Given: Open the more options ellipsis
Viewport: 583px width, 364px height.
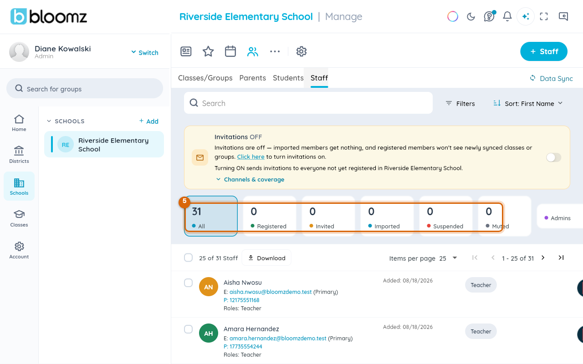Looking at the screenshot, I should click(x=275, y=51).
